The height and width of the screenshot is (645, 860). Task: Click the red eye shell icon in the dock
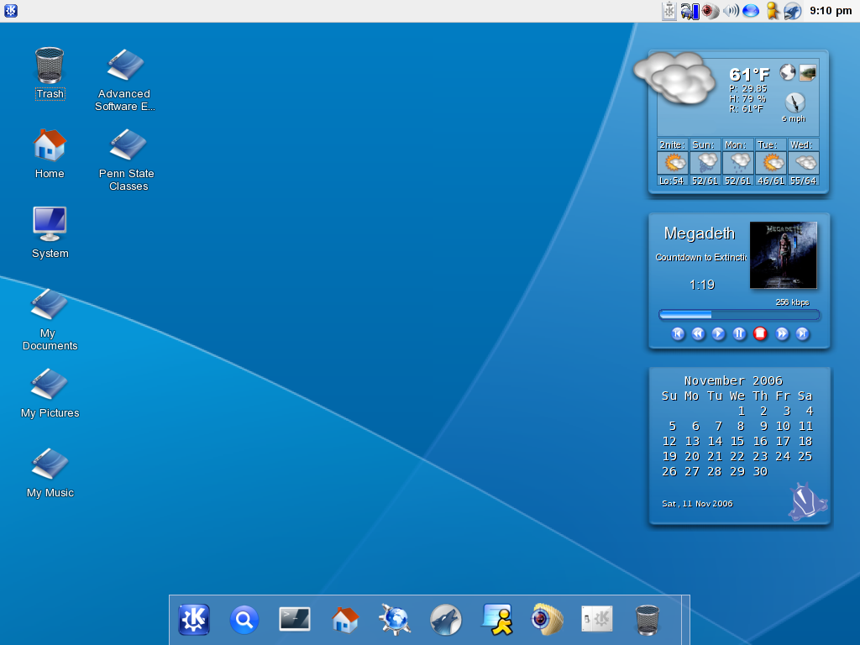pos(547,619)
